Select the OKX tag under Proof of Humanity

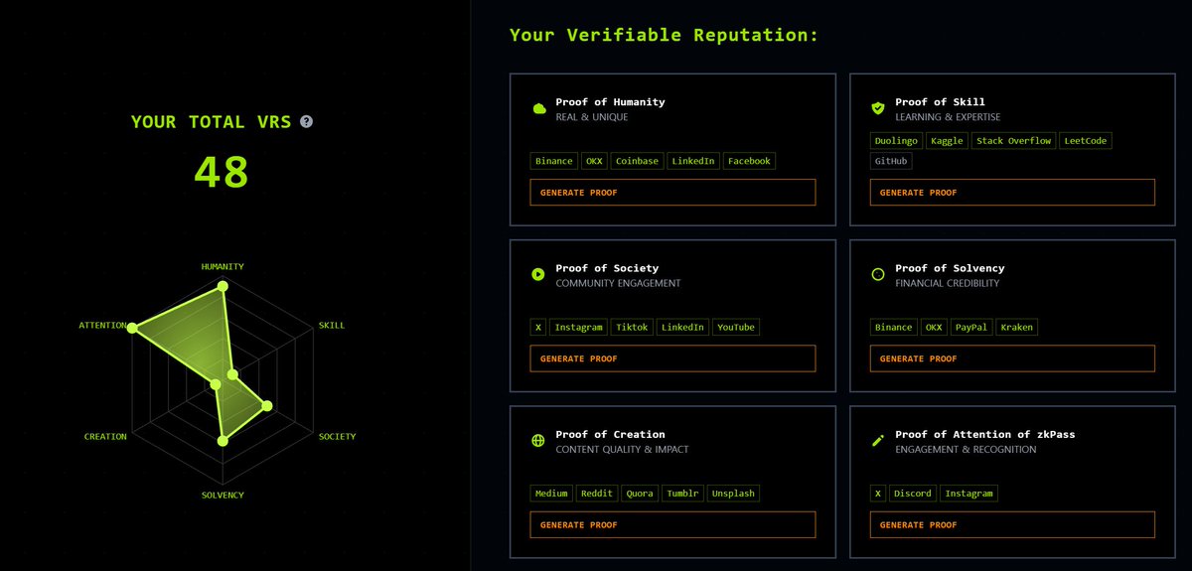click(x=594, y=161)
